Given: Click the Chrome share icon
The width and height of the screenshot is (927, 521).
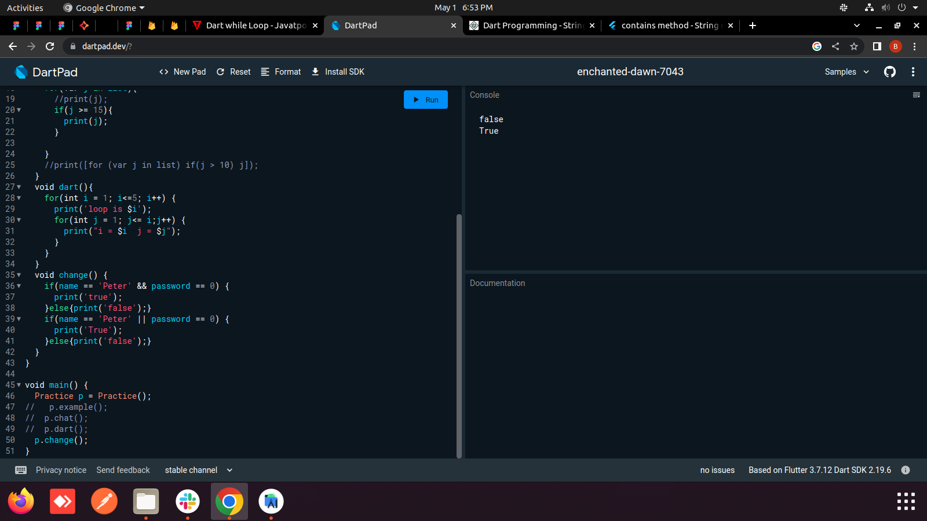Looking at the screenshot, I should [835, 46].
